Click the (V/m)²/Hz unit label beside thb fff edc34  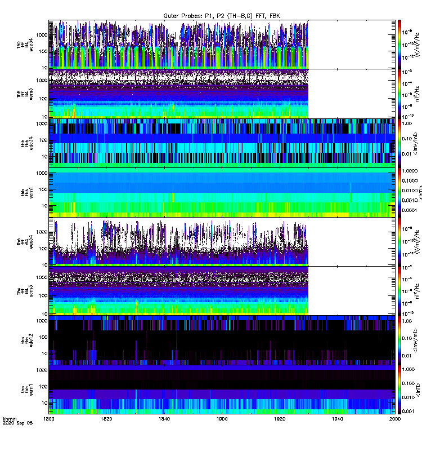coord(418,44)
